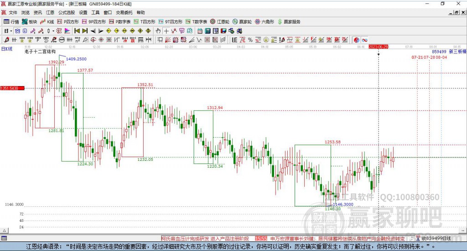
Task: Select the hand pan tool
Action: point(158,31)
